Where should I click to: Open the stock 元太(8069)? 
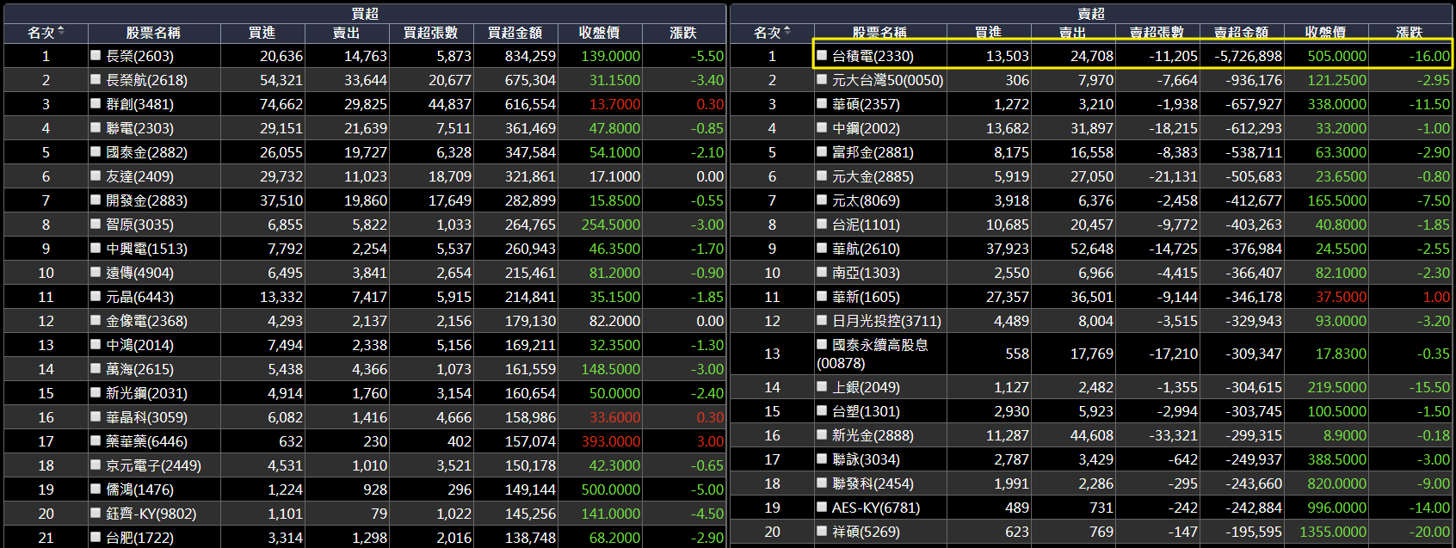click(x=866, y=200)
